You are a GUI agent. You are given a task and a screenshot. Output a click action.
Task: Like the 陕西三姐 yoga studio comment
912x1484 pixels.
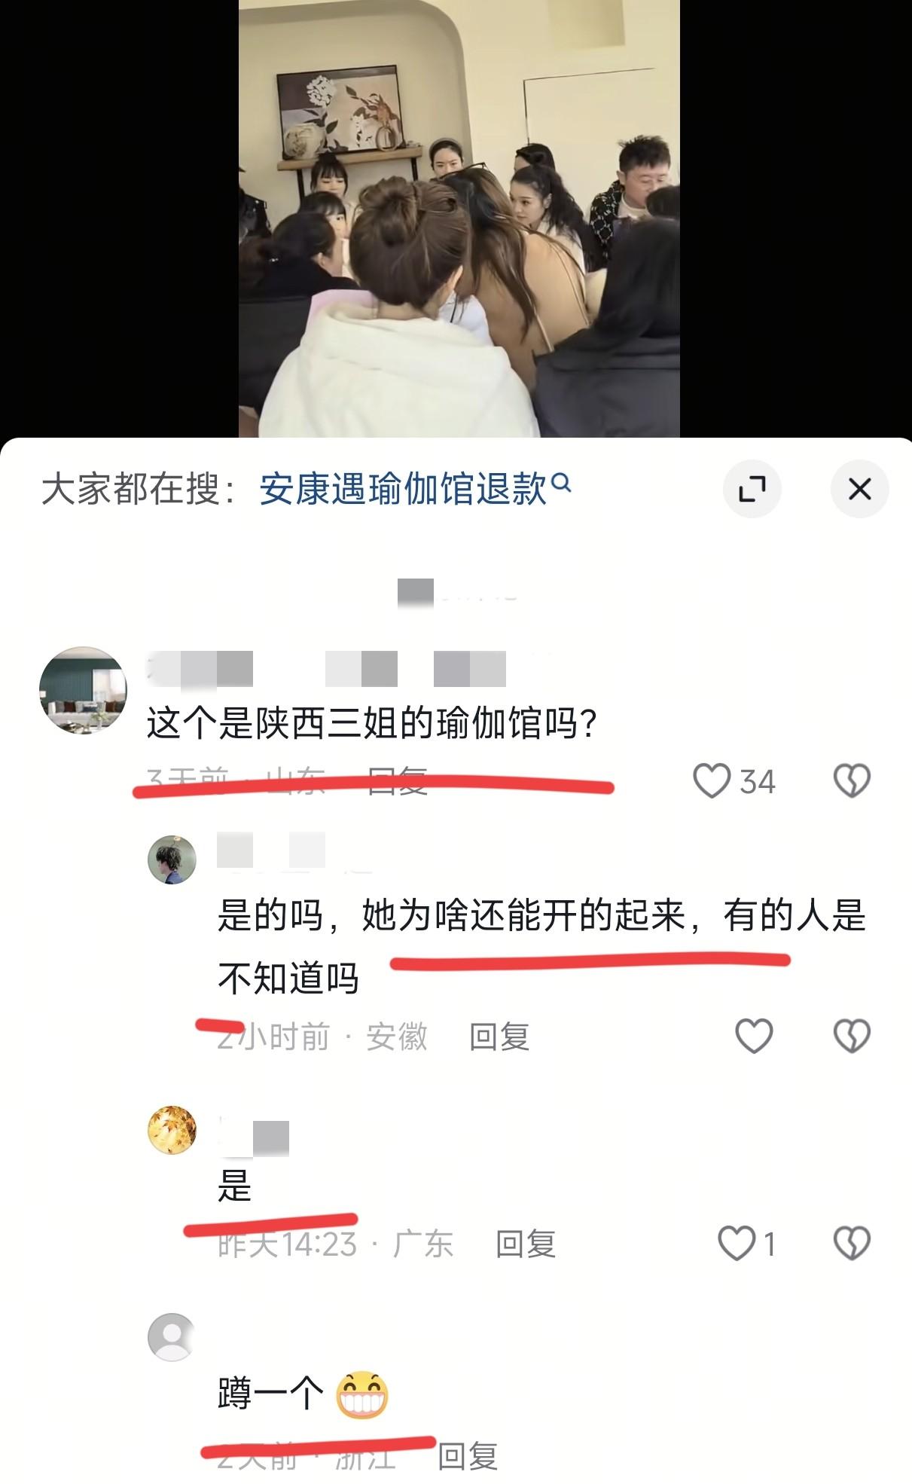coord(712,781)
